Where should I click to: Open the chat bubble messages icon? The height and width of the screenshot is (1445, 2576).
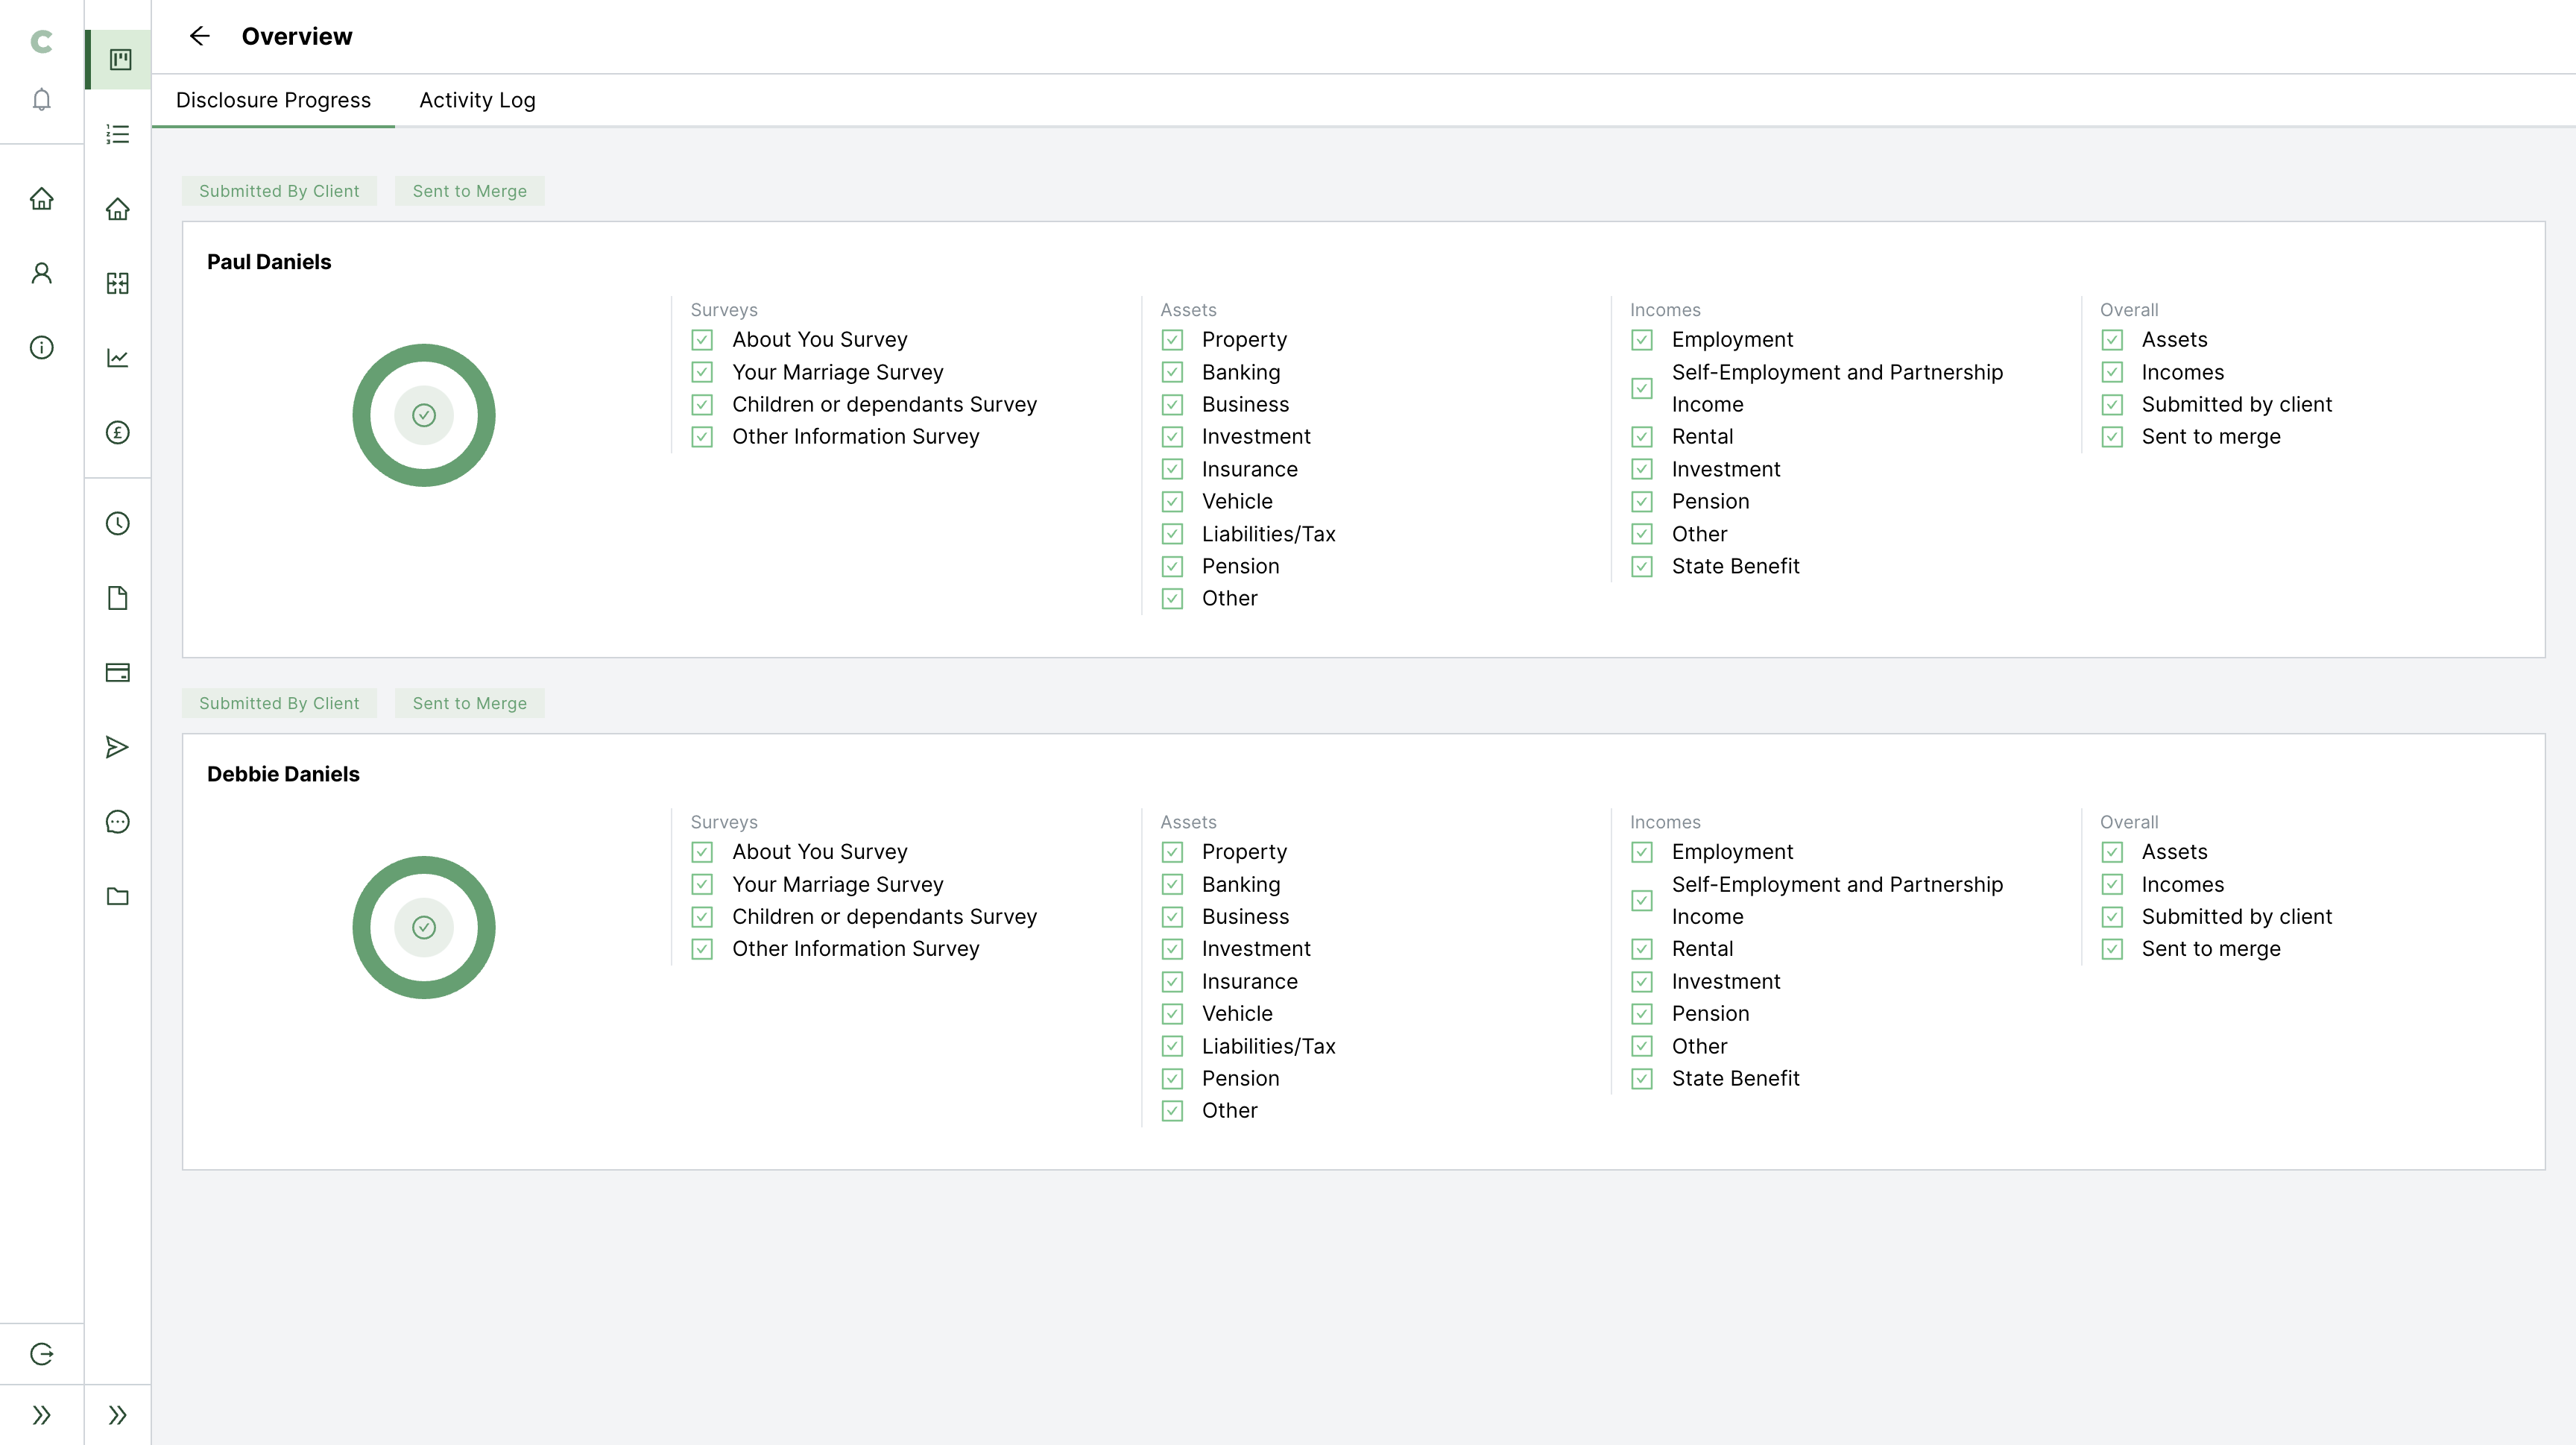pos(117,822)
